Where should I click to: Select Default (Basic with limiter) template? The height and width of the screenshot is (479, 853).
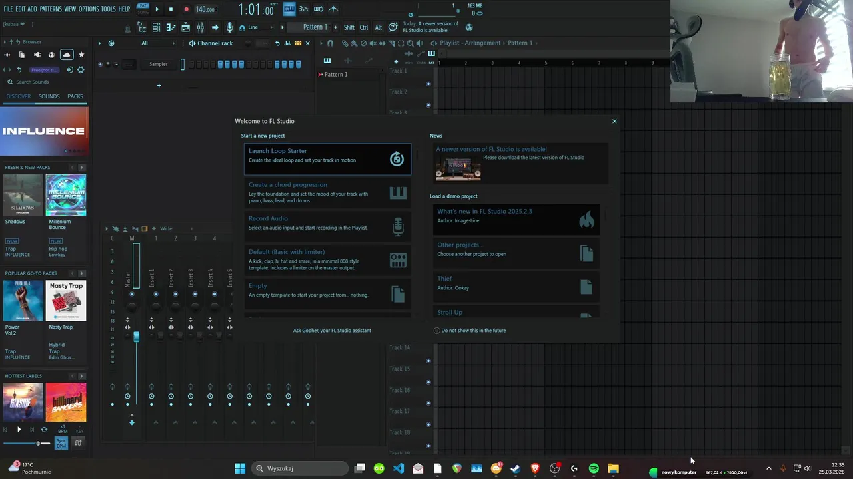tap(327, 260)
